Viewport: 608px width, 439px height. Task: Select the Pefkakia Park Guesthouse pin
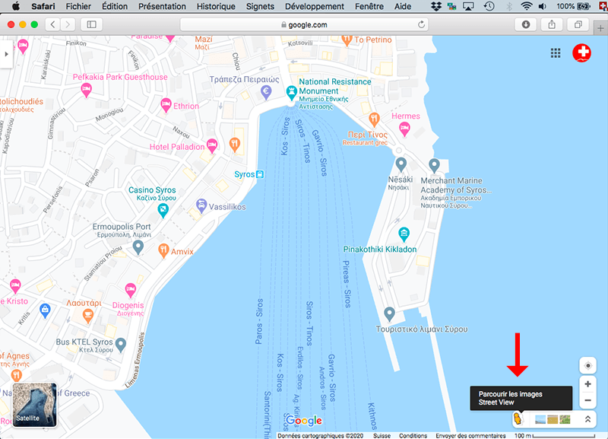click(86, 90)
